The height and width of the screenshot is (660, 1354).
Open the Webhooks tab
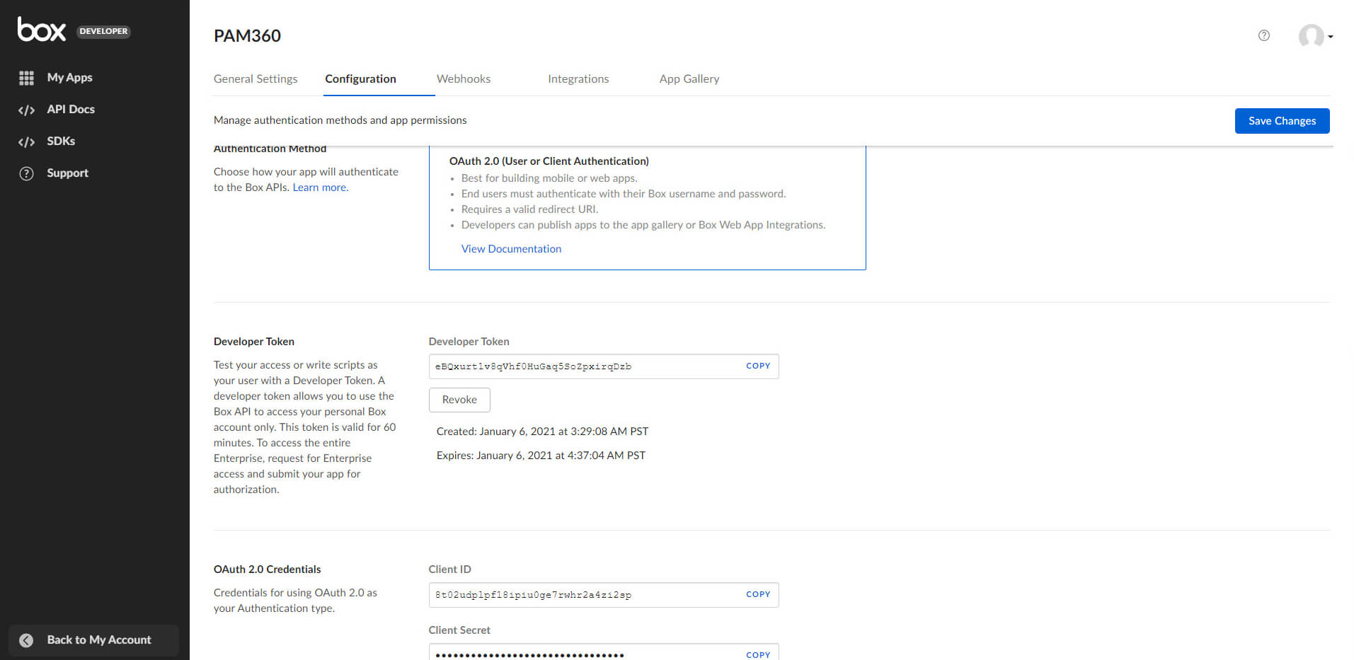[463, 79]
